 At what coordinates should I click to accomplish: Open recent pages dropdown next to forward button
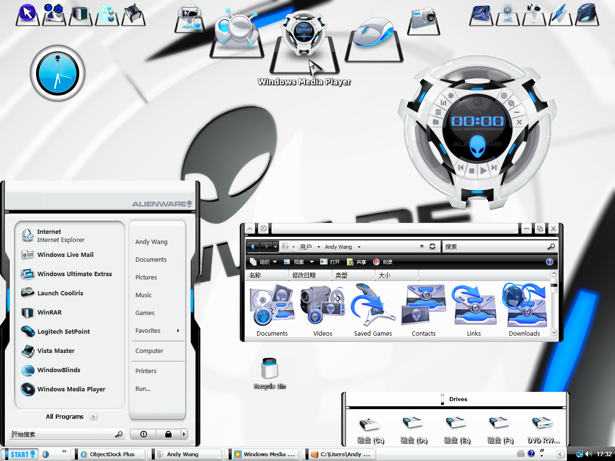coord(275,247)
